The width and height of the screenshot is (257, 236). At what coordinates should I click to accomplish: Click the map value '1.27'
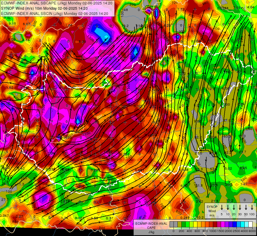[244, 184]
